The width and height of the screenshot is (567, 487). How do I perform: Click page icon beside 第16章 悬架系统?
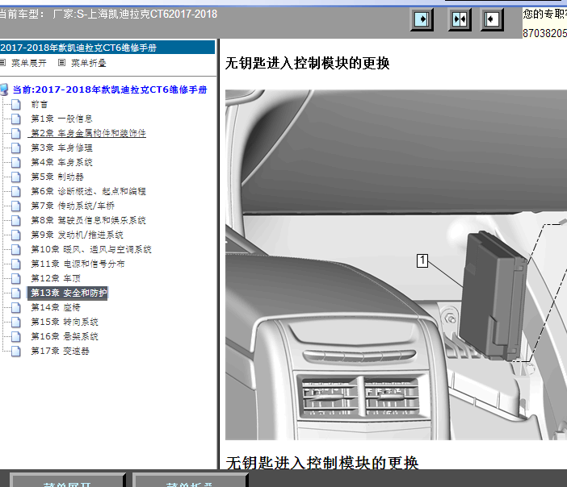15,336
